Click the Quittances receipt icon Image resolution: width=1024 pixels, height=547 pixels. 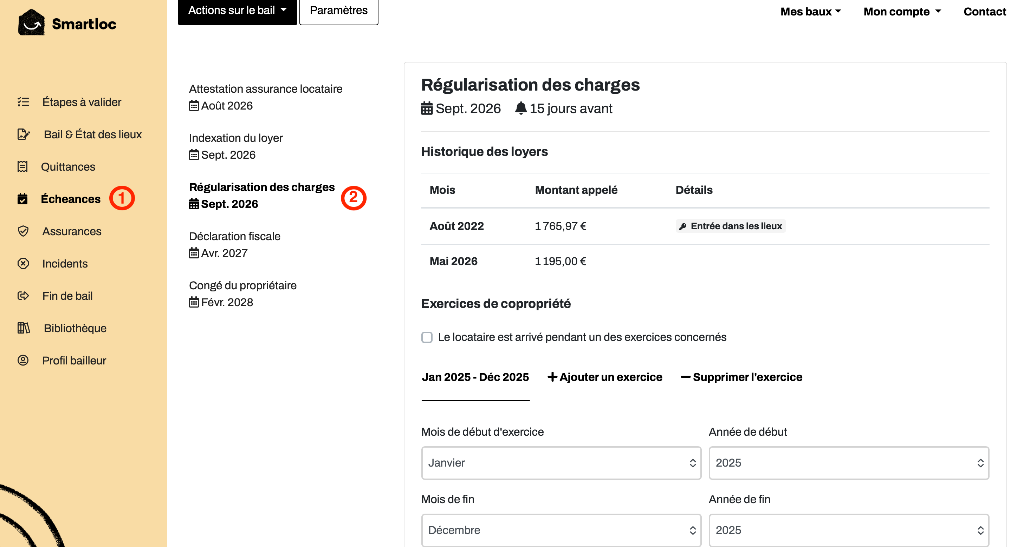[x=22, y=166]
